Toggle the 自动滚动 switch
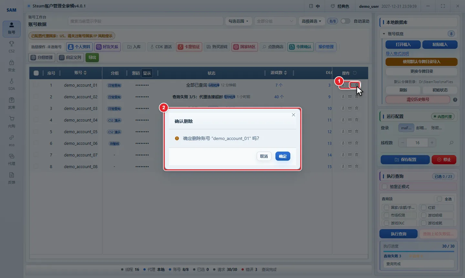Image resolution: width=465 pixels, height=278 pixels. 345,21
